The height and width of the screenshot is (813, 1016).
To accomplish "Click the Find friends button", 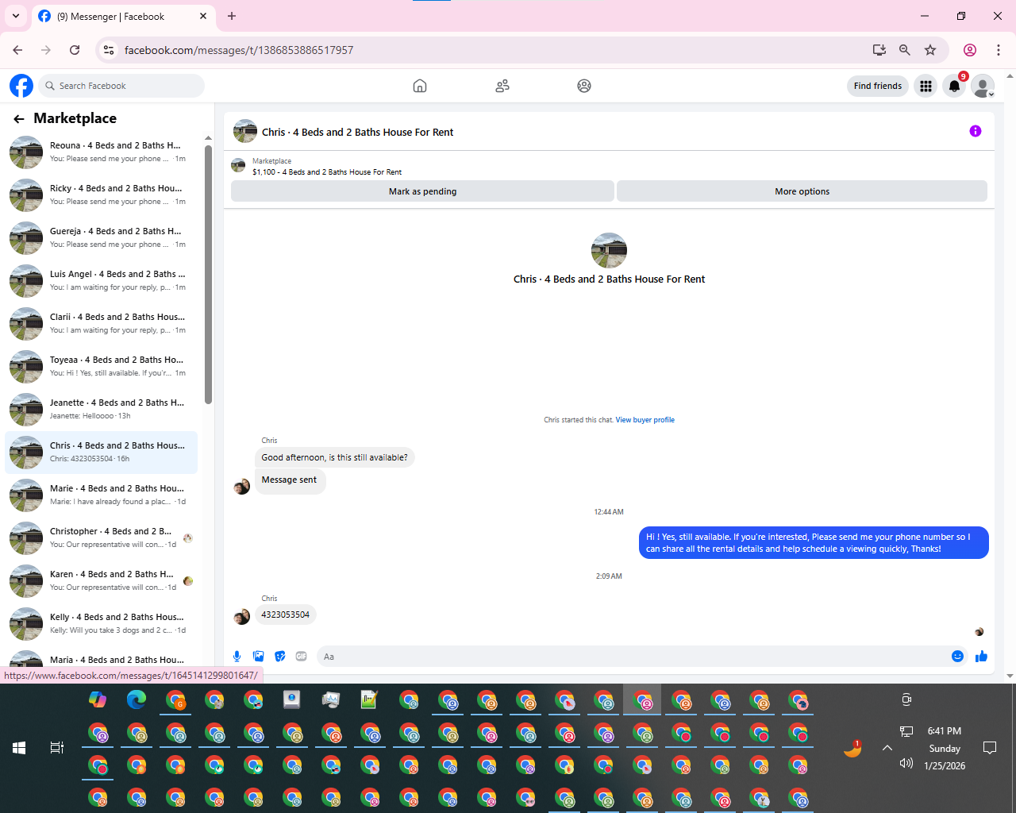I will [x=878, y=86].
